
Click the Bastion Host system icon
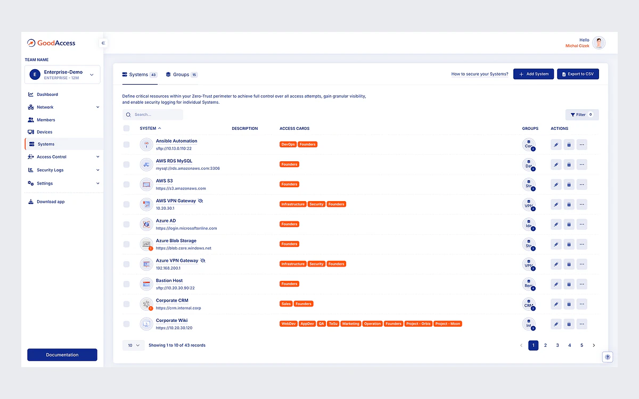[x=146, y=284]
